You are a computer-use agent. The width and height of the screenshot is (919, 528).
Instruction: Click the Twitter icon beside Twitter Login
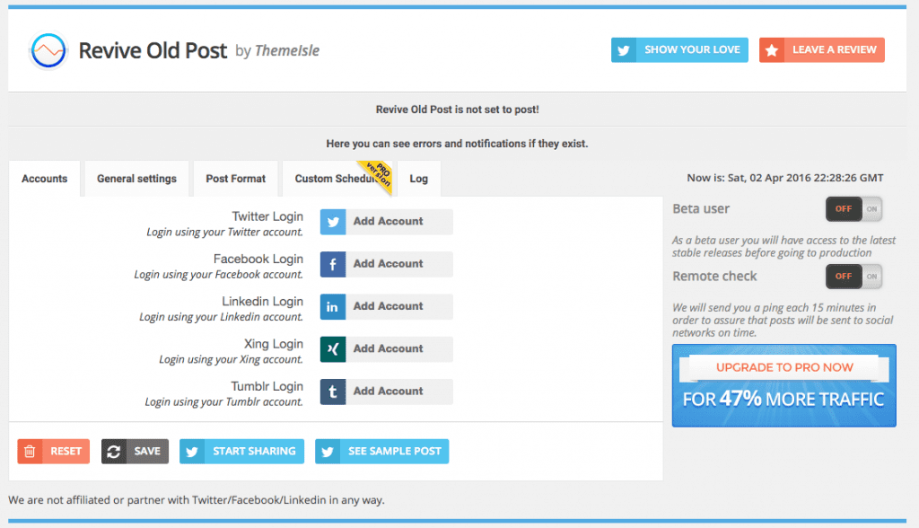(333, 222)
